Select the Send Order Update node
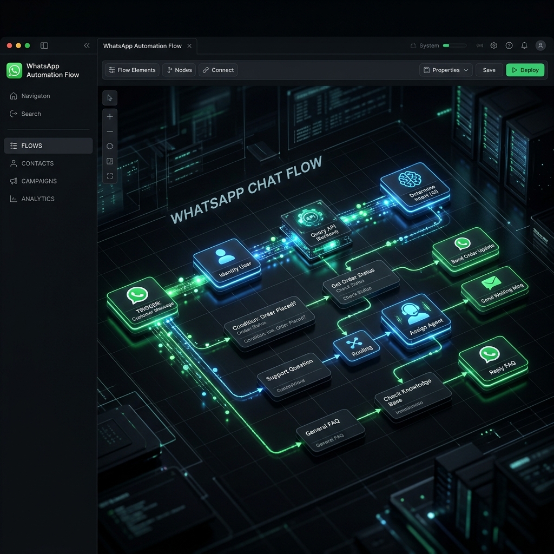The height and width of the screenshot is (554, 554). pyautogui.click(x=466, y=250)
